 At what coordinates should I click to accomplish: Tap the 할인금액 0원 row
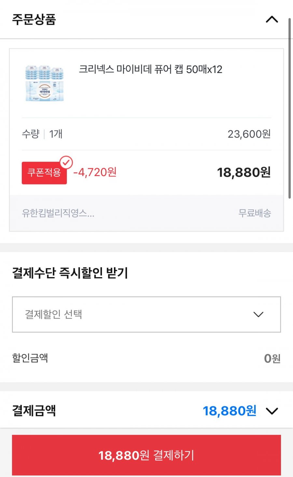click(x=146, y=358)
